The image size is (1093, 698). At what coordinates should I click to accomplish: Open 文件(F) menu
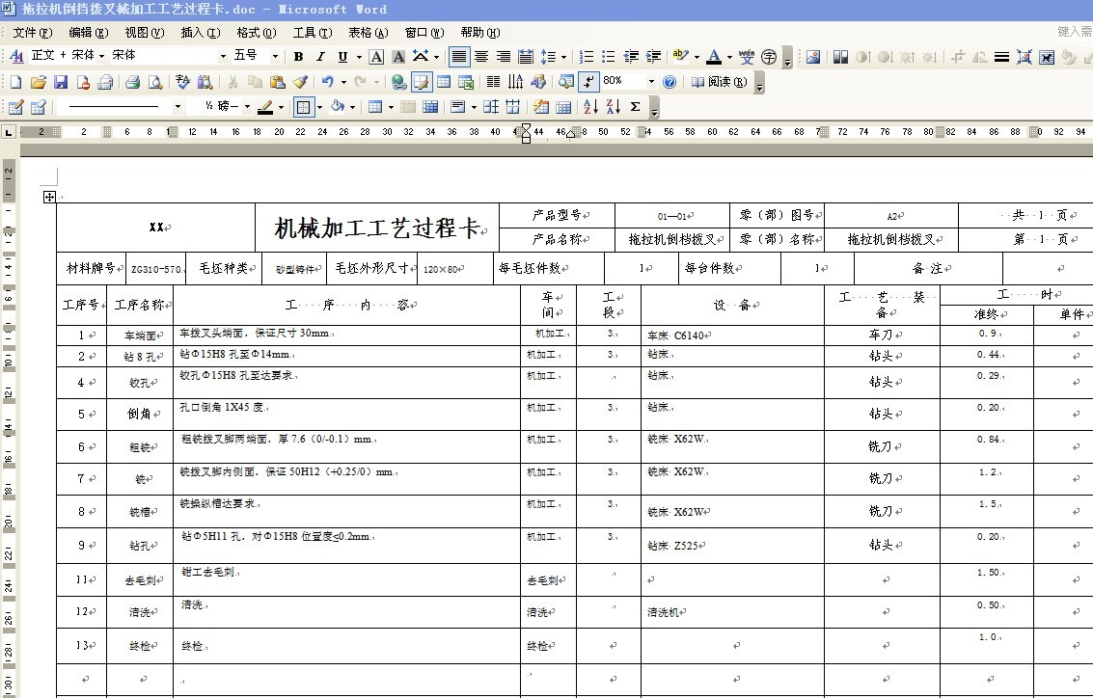[32, 32]
